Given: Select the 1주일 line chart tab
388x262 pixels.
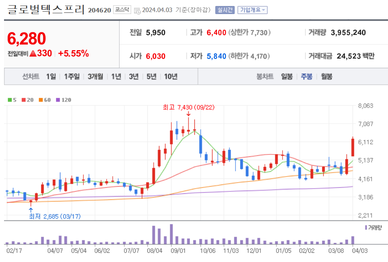Looking at the screenshot, I should point(72,77).
